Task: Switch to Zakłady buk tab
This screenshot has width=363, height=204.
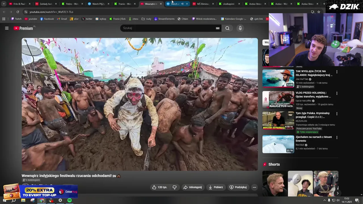Action: pyautogui.click(x=46, y=4)
